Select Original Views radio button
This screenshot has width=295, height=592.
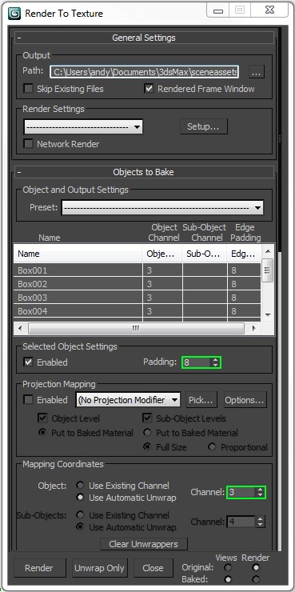pos(228,567)
